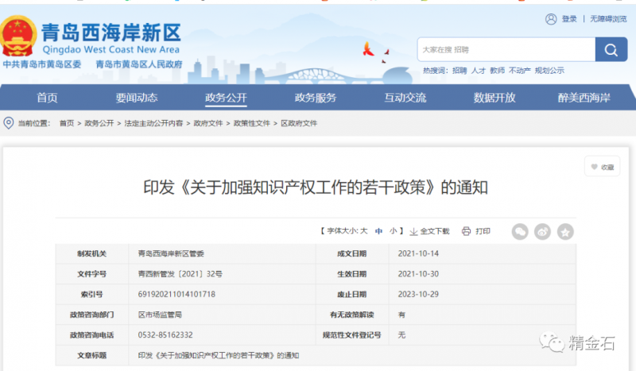Click 制发机关 label cell
Image resolution: width=636 pixels, height=371 pixels.
click(x=92, y=253)
